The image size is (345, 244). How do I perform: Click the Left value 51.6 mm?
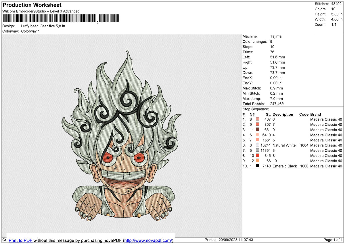(277, 57)
